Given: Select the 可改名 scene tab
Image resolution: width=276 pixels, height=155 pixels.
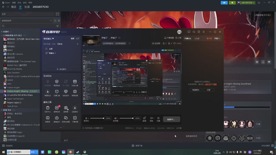Looking at the screenshot, I should 60,44.
